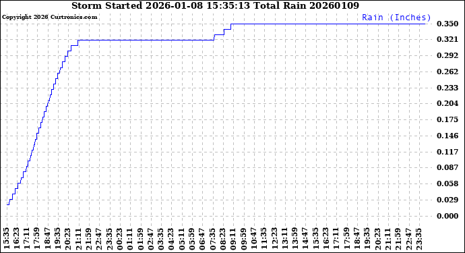Click the 05:11 time label

(x=181, y=239)
